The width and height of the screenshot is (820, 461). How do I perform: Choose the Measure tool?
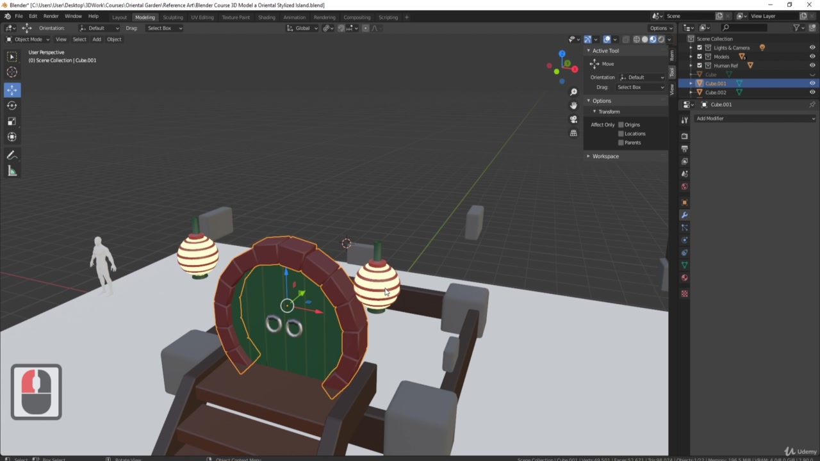coord(12,171)
